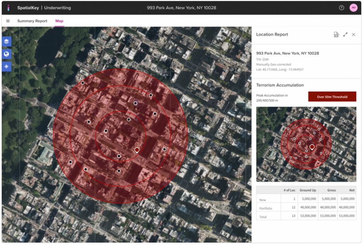The image size is (363, 245).
Task: Select the Map tab
Action: click(x=59, y=21)
